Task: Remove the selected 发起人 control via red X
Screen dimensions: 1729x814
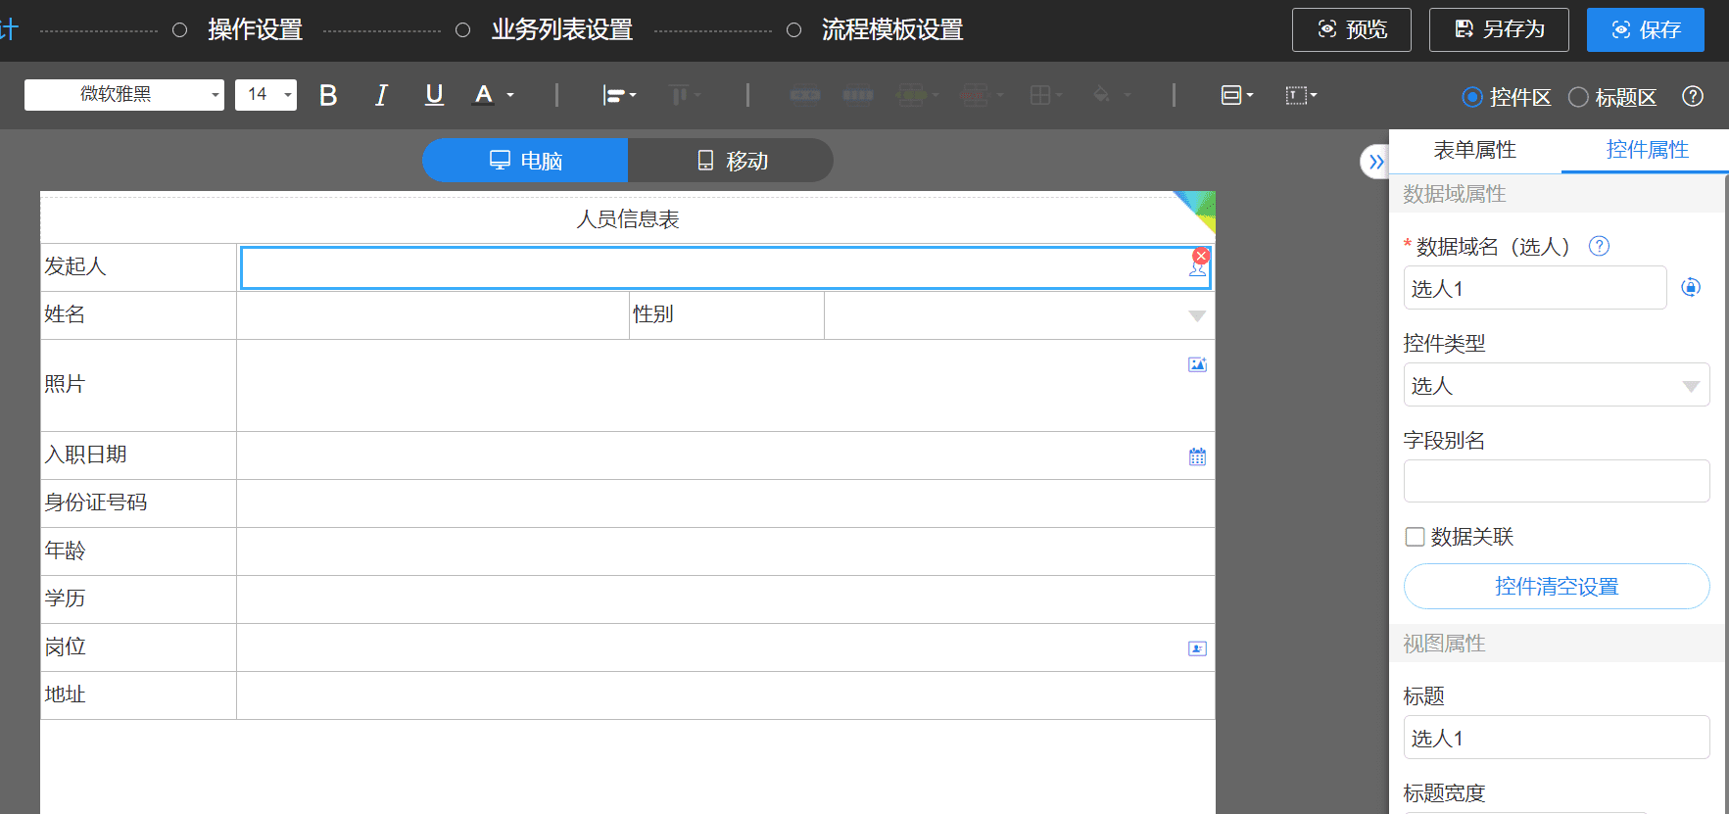Action: (x=1201, y=256)
